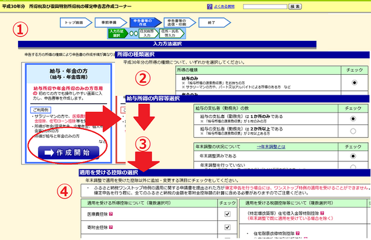Focus the search input field
This screenshot has width=371, height=240.
(265, 7)
